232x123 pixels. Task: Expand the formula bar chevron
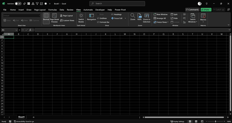(229, 30)
